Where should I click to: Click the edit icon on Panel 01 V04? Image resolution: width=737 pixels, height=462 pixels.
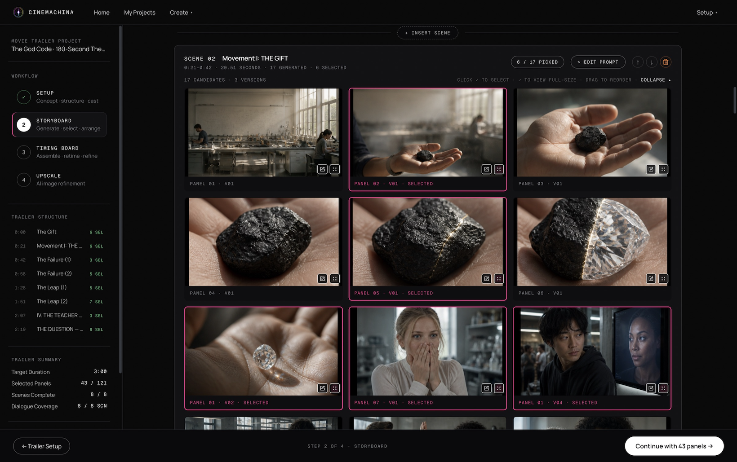point(651,388)
